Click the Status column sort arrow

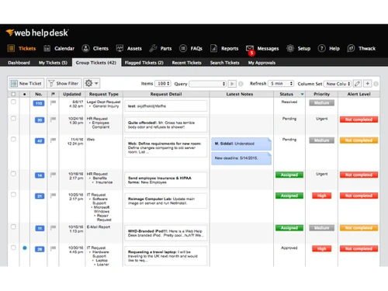302,94
